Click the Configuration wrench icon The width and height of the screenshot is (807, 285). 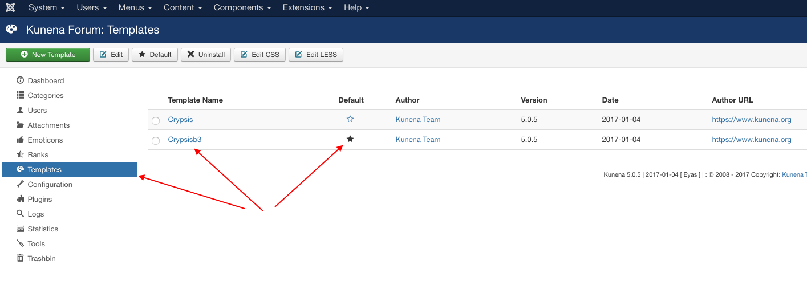pyautogui.click(x=21, y=184)
